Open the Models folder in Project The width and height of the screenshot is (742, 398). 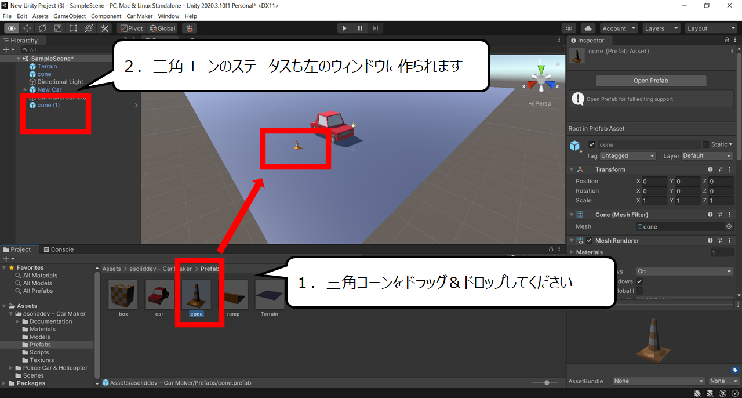point(39,337)
